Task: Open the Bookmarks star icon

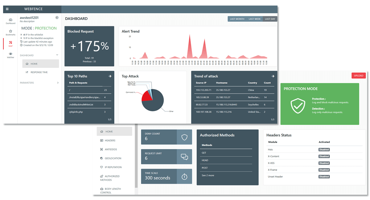Action: click(10, 32)
